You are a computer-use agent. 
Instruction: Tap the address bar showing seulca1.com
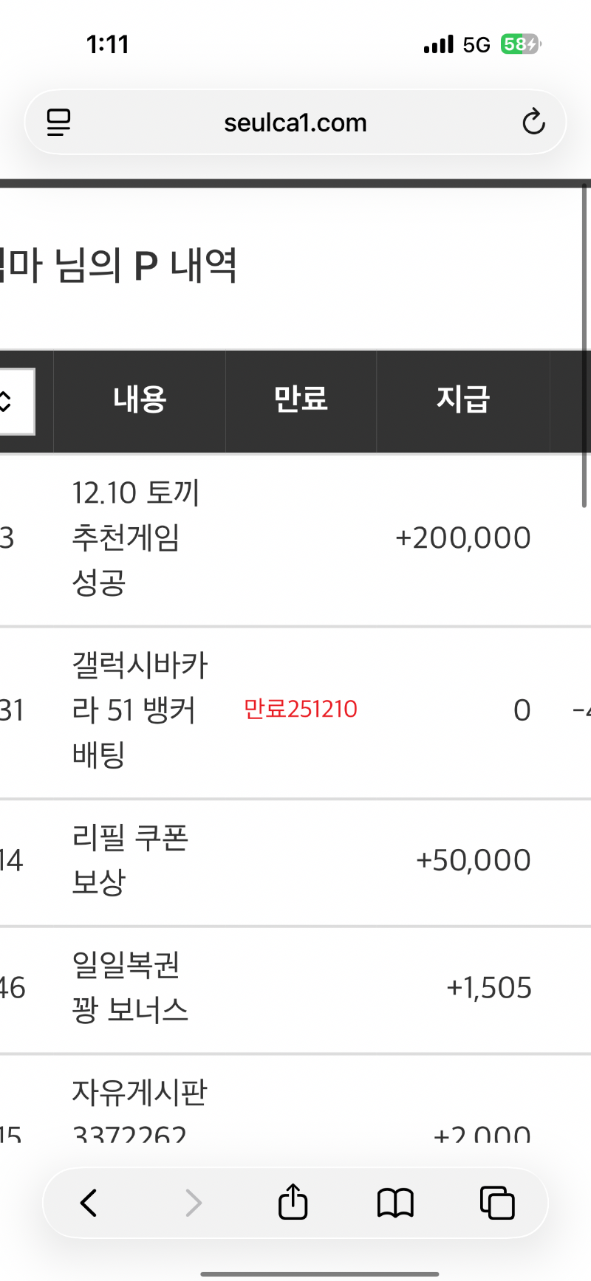click(295, 123)
